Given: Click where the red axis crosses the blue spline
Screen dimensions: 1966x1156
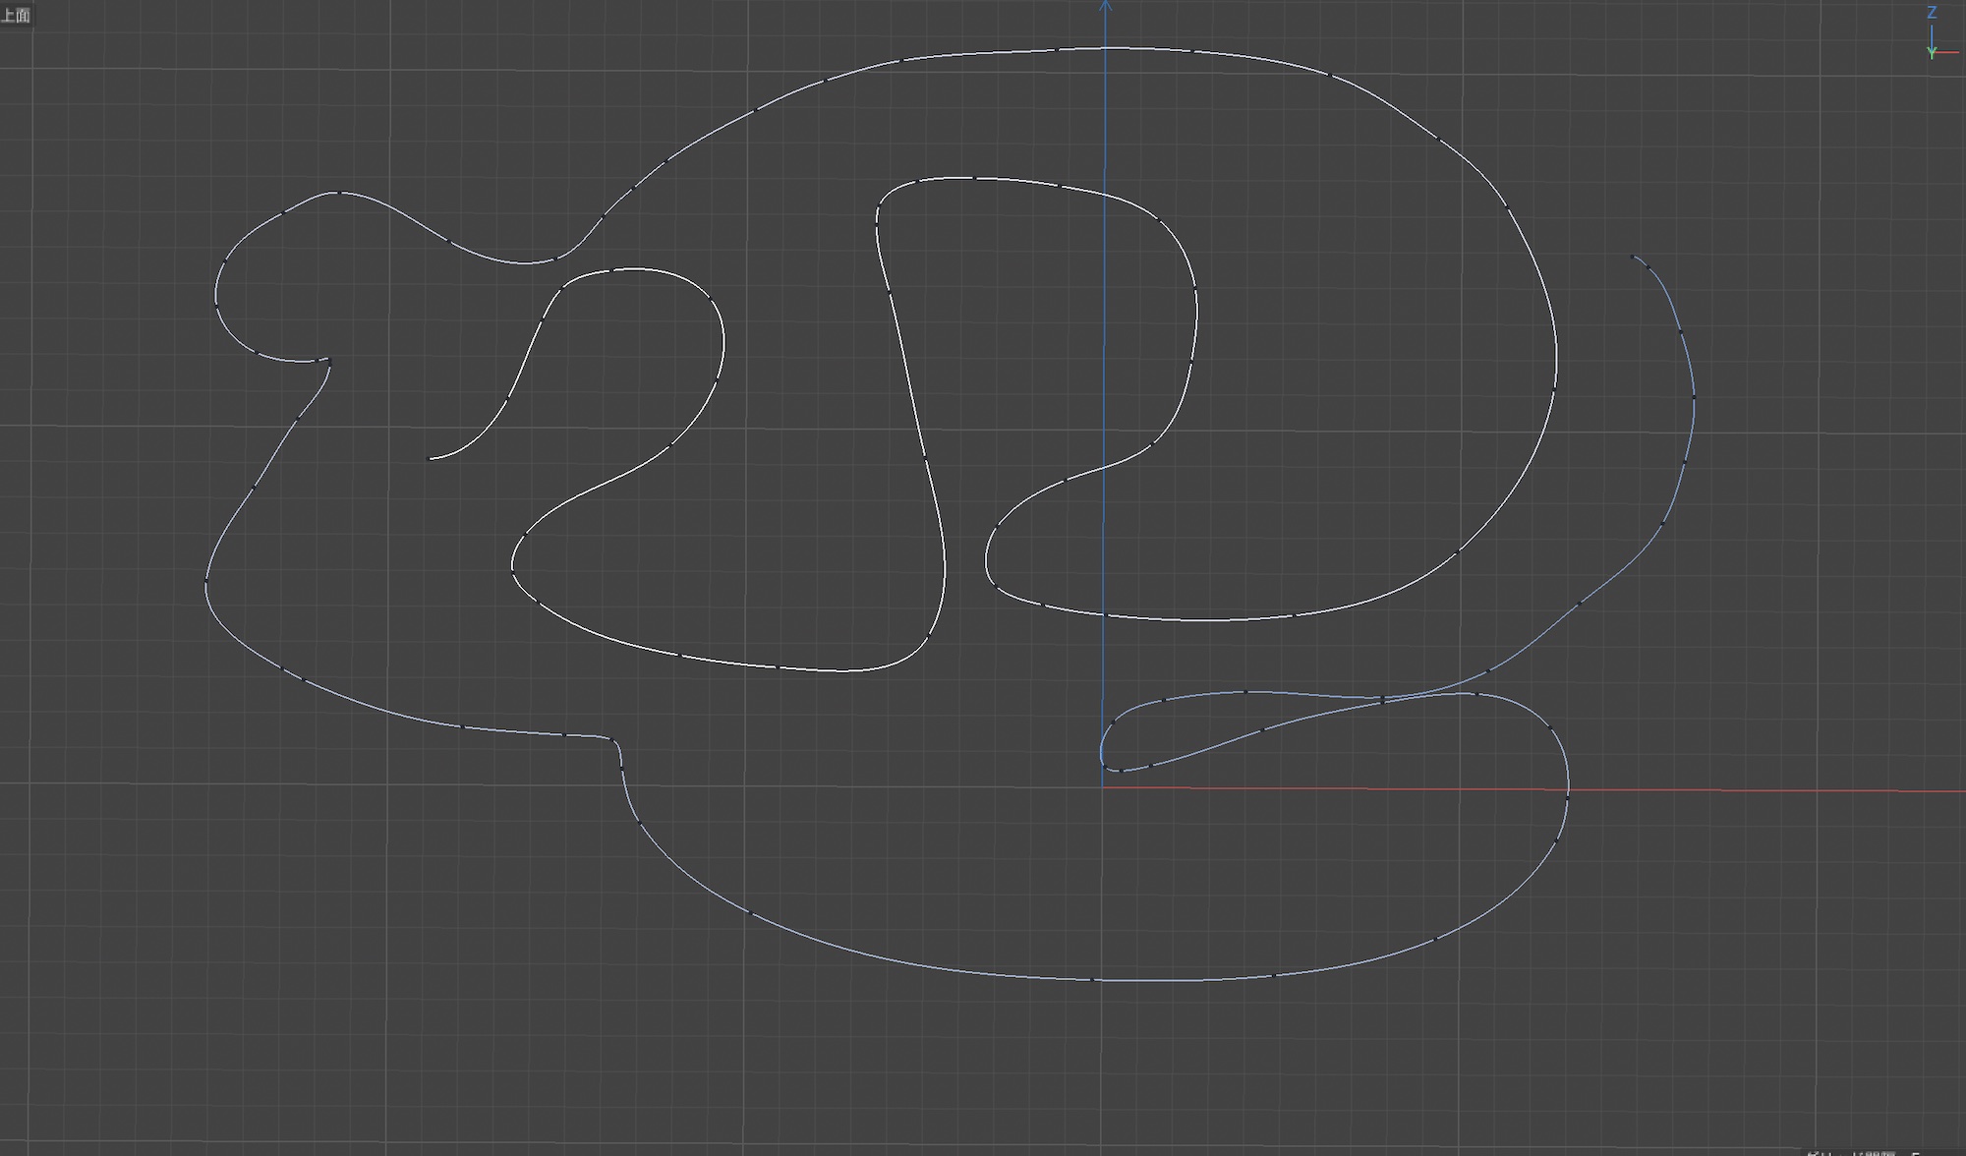Looking at the screenshot, I should coord(1568,789).
